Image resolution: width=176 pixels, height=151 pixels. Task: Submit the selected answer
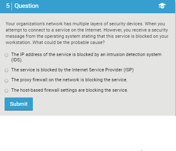click(19, 104)
